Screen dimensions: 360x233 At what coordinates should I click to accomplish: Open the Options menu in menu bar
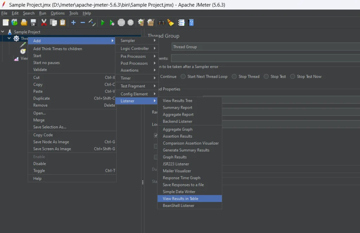point(58,13)
